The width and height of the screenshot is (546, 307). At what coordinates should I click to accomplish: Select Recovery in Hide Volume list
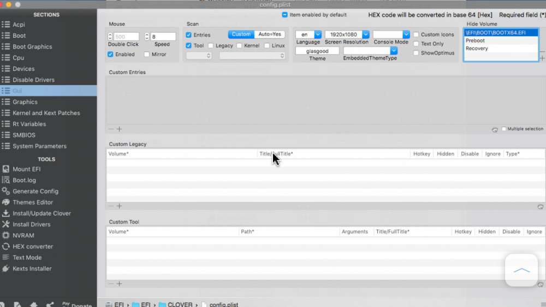[x=501, y=49]
